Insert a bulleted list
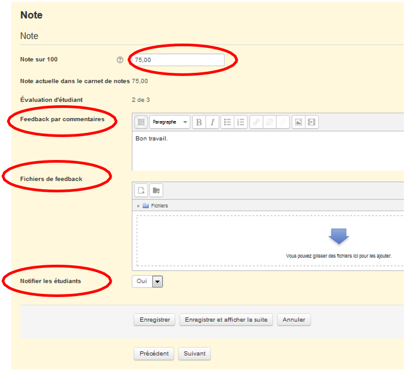406x371 pixels. point(227,122)
